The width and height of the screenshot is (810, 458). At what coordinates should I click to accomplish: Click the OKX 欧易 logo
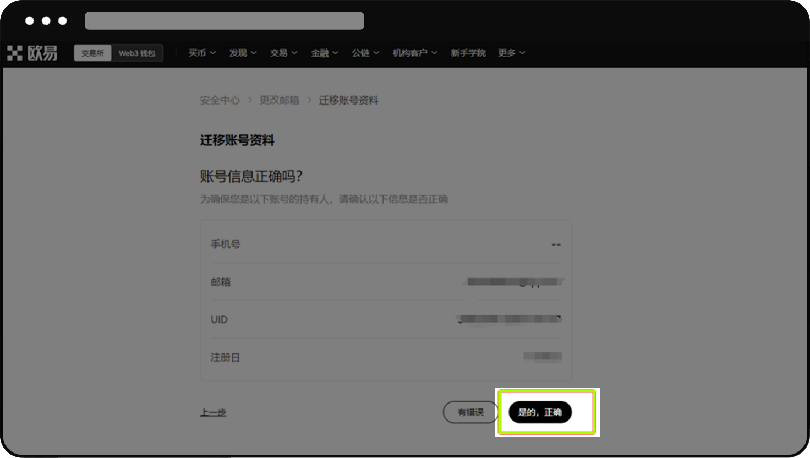click(x=32, y=53)
